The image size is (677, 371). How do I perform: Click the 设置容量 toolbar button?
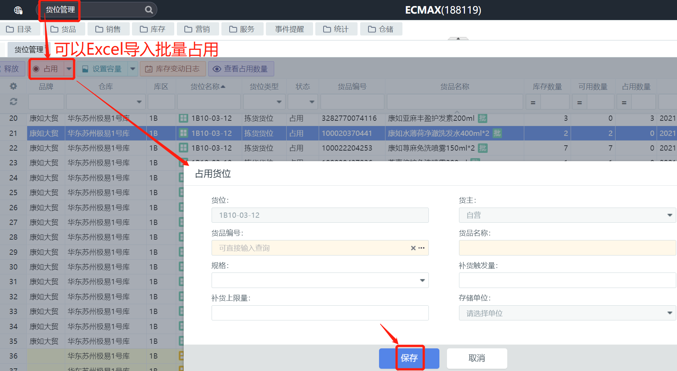pyautogui.click(x=102, y=69)
